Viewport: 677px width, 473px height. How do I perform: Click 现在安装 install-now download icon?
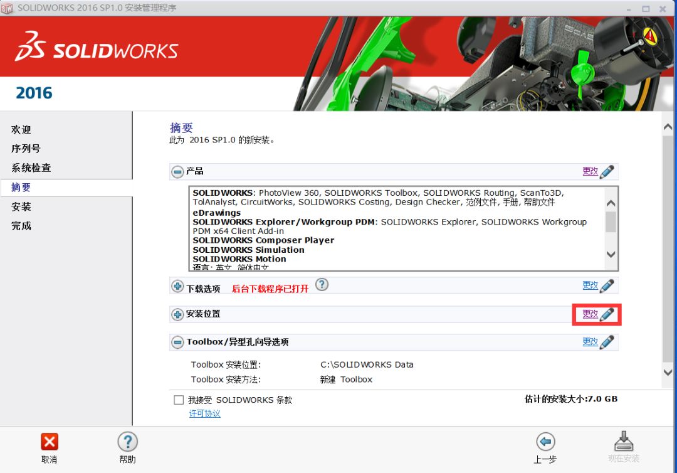[x=624, y=441]
